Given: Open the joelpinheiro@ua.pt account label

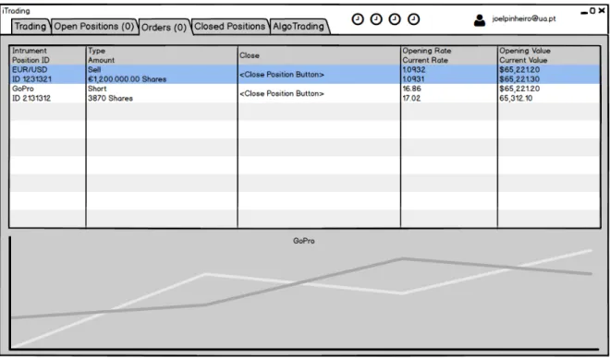Looking at the screenshot, I should pyautogui.click(x=524, y=18).
